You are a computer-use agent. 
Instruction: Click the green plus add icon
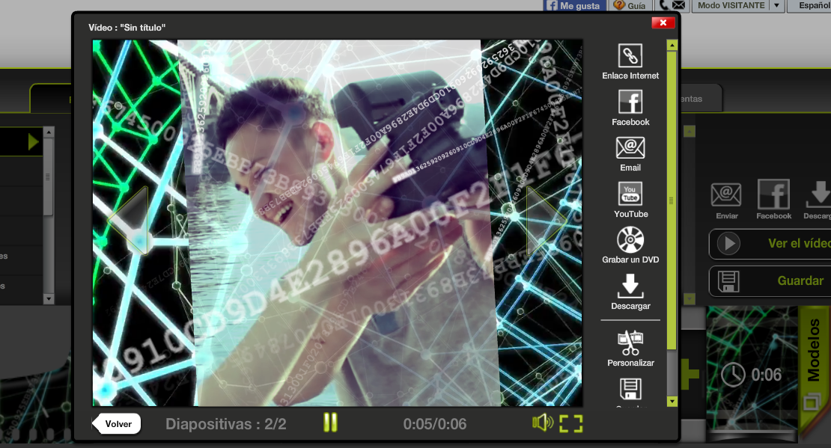[x=690, y=374]
